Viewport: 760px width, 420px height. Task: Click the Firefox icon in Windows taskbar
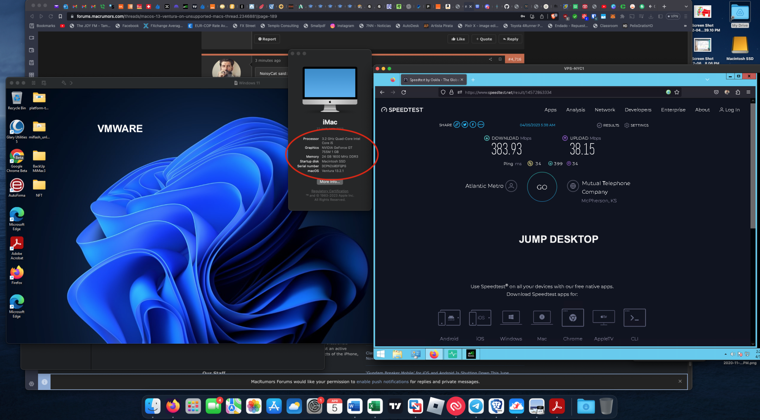click(434, 354)
